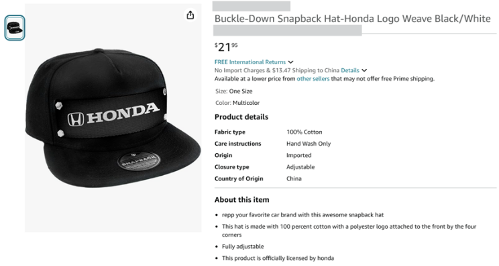
Task: Select the Multicolor color value
Action: click(246, 103)
